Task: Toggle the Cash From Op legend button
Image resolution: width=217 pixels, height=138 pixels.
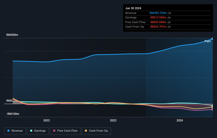Action: [x=96, y=131]
